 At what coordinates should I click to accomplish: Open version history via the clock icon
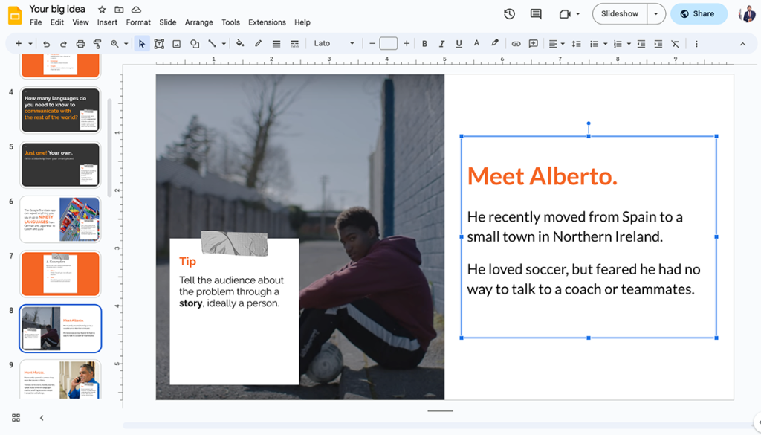(509, 13)
